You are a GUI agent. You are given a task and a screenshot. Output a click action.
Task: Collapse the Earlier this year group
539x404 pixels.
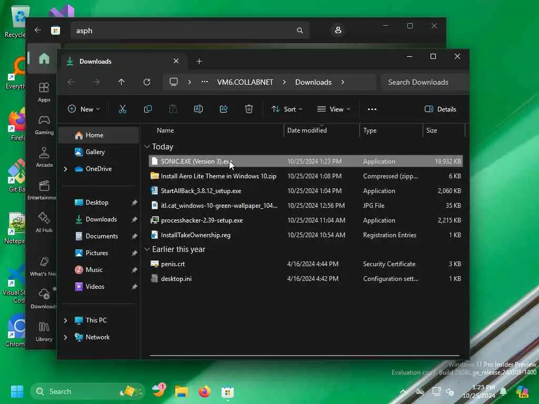pyautogui.click(x=147, y=249)
